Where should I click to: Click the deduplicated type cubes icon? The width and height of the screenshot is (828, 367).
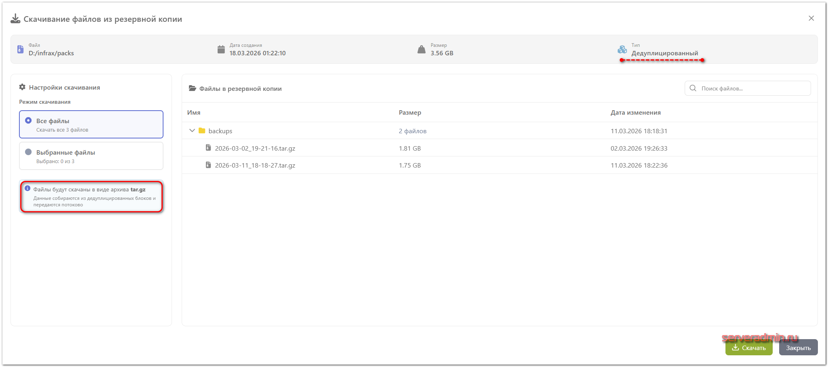point(622,49)
